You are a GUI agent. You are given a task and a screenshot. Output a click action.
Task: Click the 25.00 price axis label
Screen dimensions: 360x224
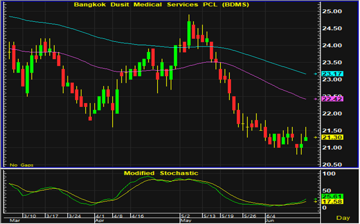[x=332, y=11]
